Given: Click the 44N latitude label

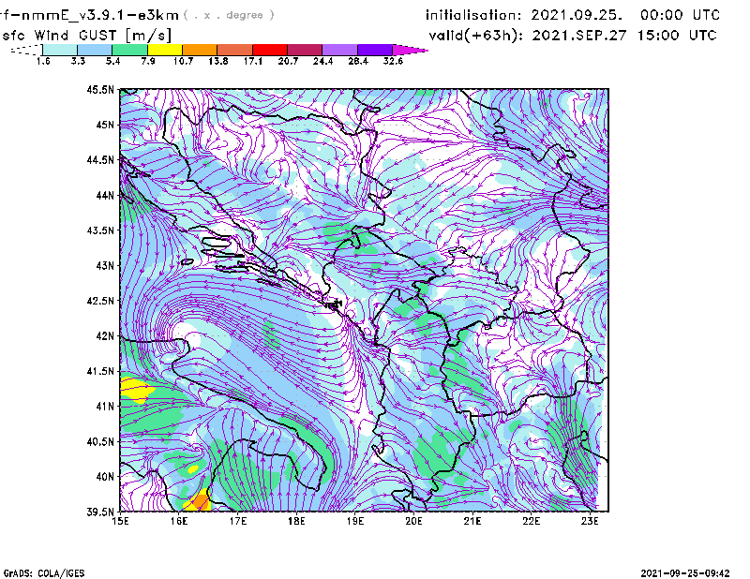Looking at the screenshot, I should tap(105, 195).
